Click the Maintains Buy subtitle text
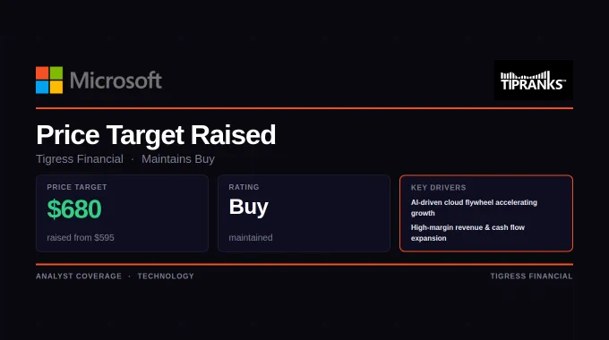609x340 pixels. tap(178, 159)
